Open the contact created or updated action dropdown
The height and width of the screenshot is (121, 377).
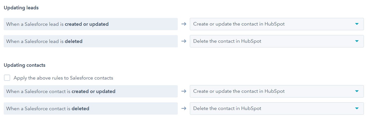[277, 91]
